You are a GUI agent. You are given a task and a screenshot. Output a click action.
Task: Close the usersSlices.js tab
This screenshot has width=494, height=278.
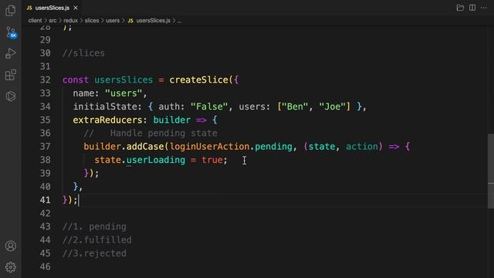[76, 8]
